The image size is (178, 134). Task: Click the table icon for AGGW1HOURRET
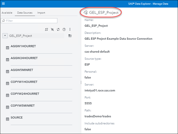pos(8,48)
